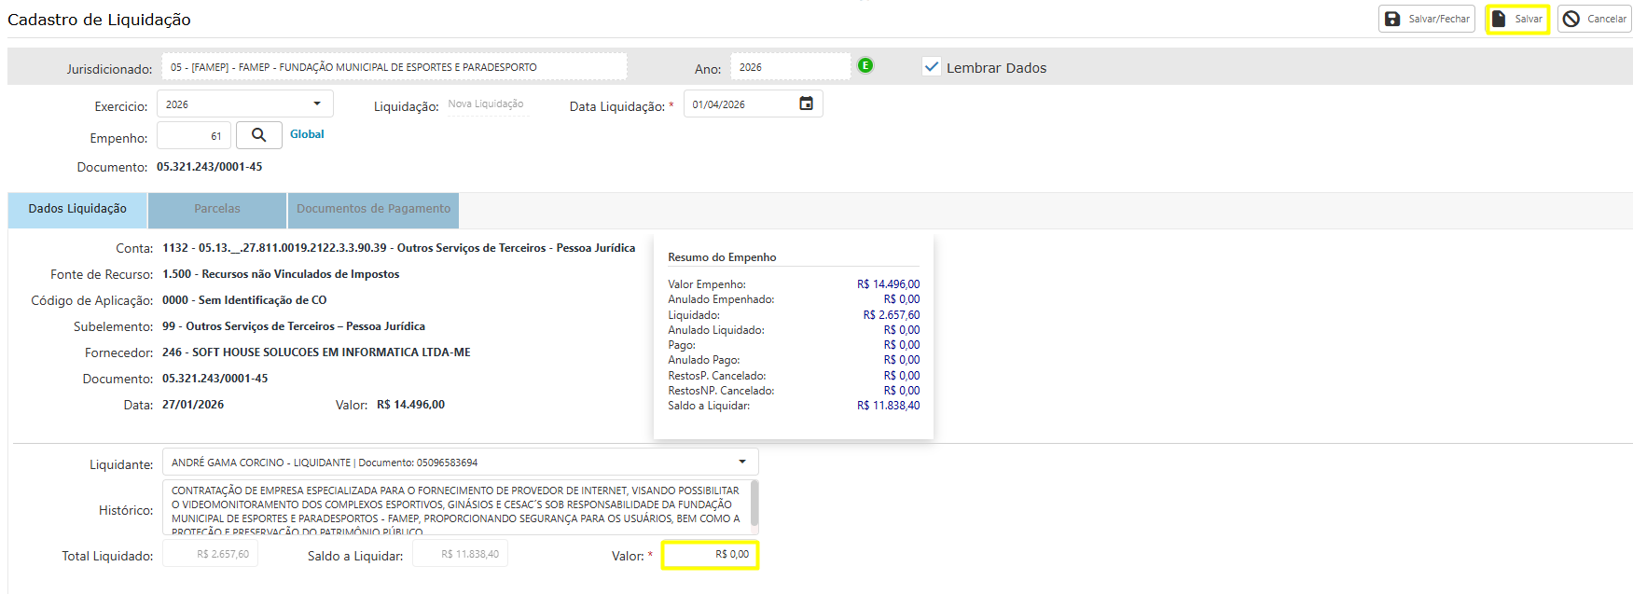Image resolution: width=1633 pixels, height=594 pixels.
Task: Click the Cancelar prohibition icon
Action: click(x=1571, y=19)
